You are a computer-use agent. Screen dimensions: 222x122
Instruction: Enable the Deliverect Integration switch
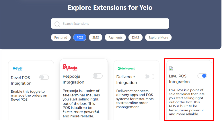click(149, 77)
